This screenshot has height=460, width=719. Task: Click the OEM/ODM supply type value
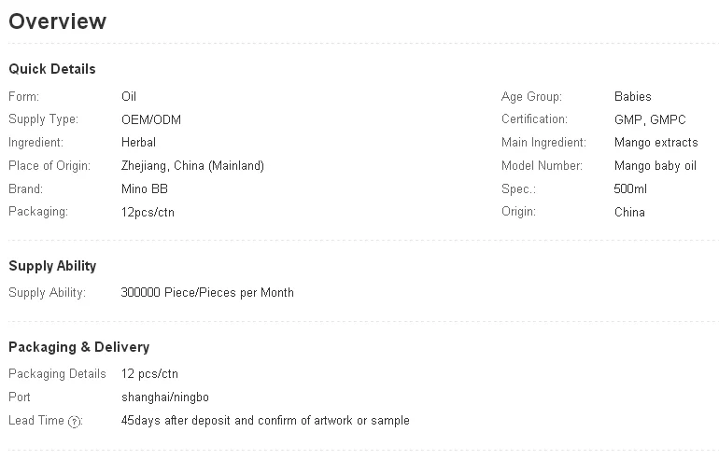point(151,119)
